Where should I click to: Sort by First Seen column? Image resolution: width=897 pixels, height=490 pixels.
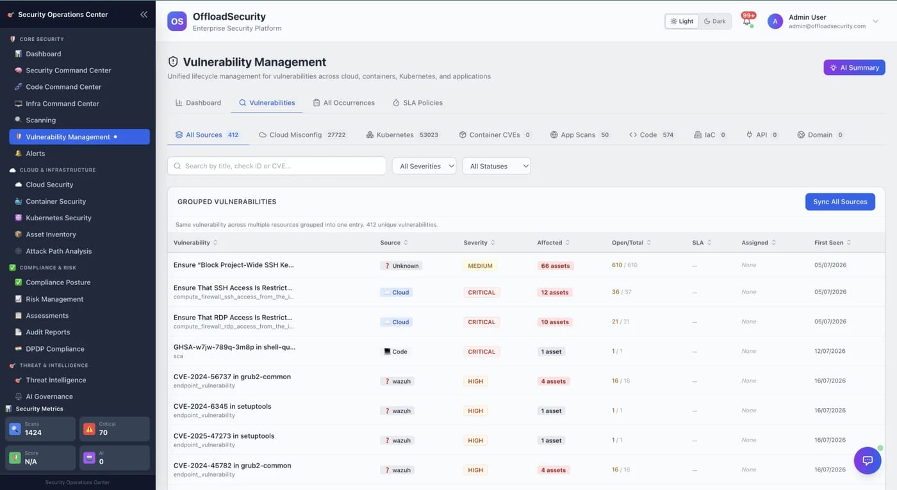point(833,243)
